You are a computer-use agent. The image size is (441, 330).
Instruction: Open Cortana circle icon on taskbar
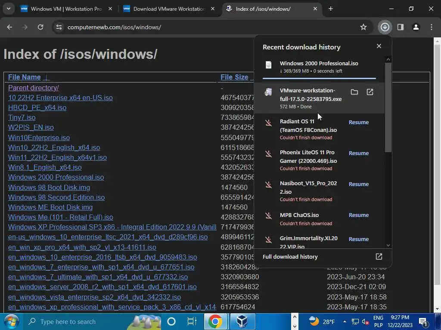pos(171,321)
